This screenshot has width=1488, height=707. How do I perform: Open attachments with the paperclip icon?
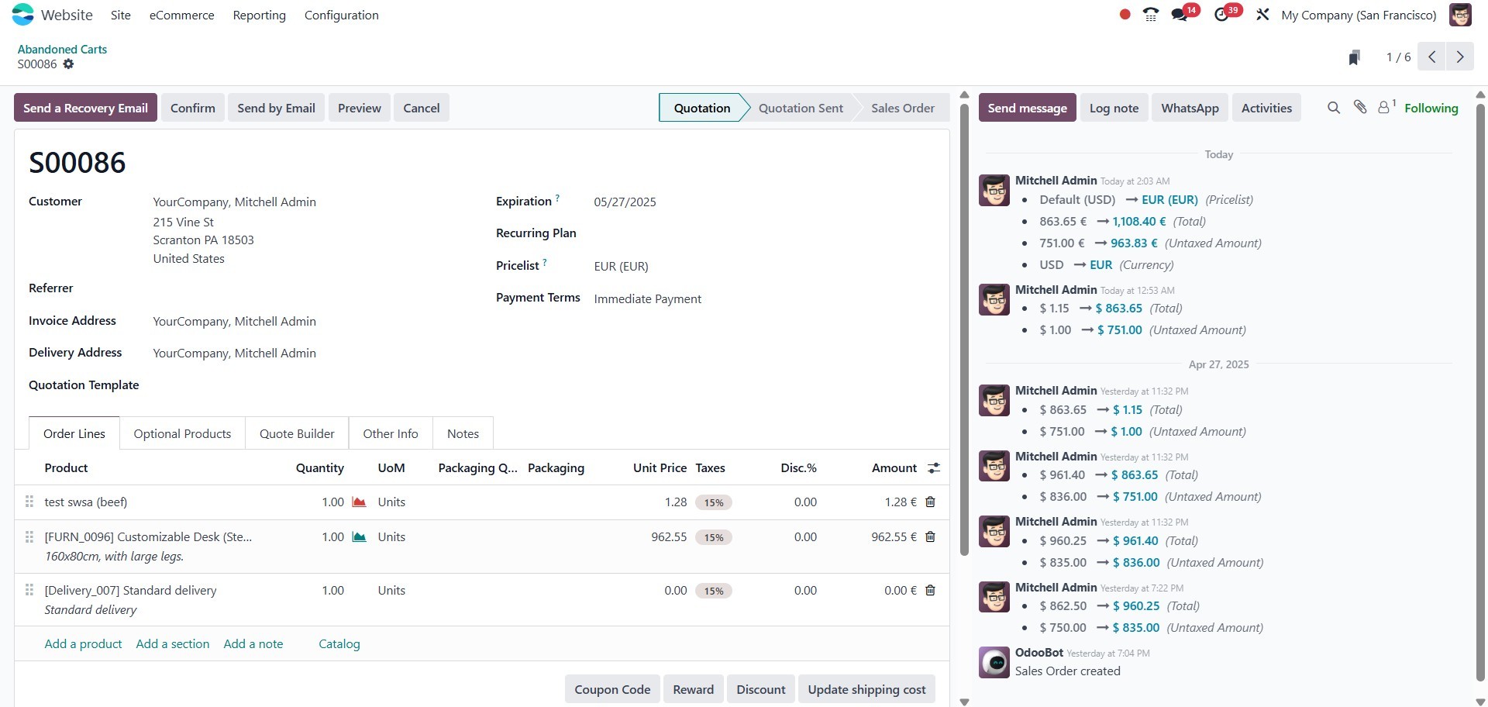(x=1360, y=108)
